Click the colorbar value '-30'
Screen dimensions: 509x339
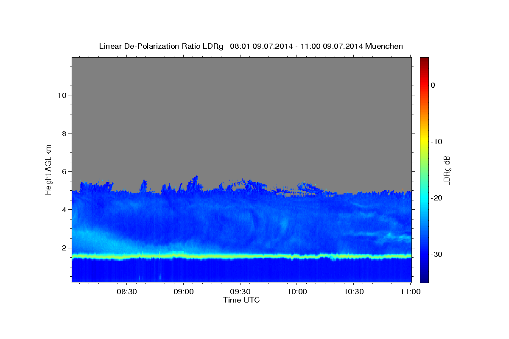(x=436, y=254)
